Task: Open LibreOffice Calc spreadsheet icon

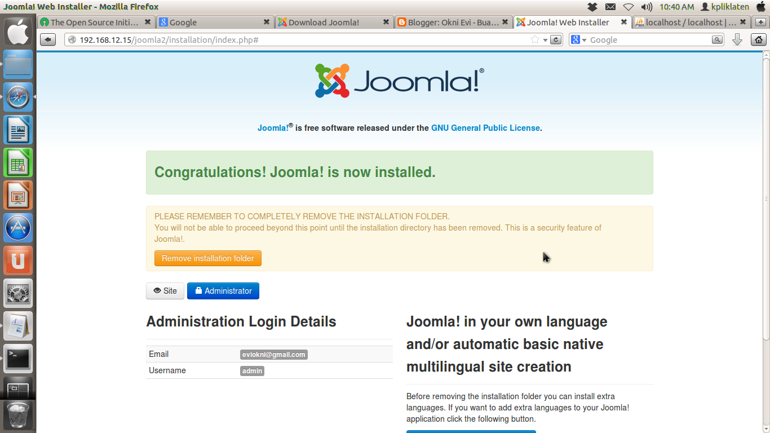Action: point(19,162)
